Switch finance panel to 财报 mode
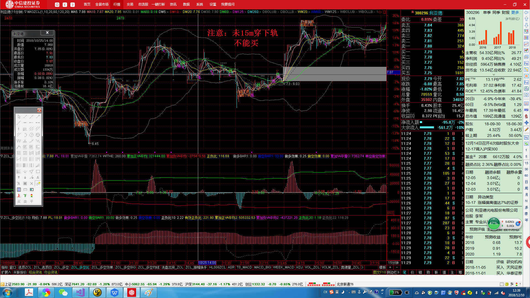Image resolution: width=530 pixels, height=298 pixels. tap(505, 12)
